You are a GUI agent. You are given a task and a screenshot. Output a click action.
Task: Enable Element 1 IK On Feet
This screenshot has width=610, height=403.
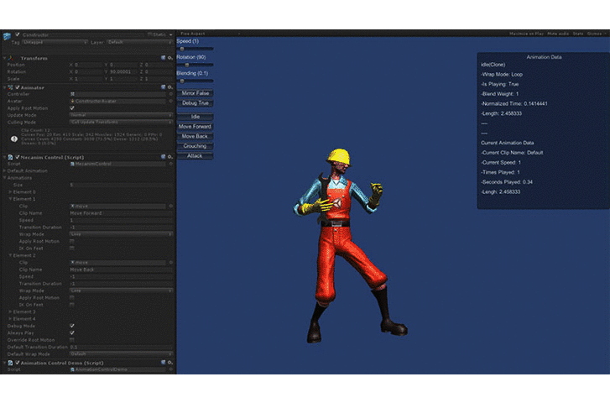point(72,249)
